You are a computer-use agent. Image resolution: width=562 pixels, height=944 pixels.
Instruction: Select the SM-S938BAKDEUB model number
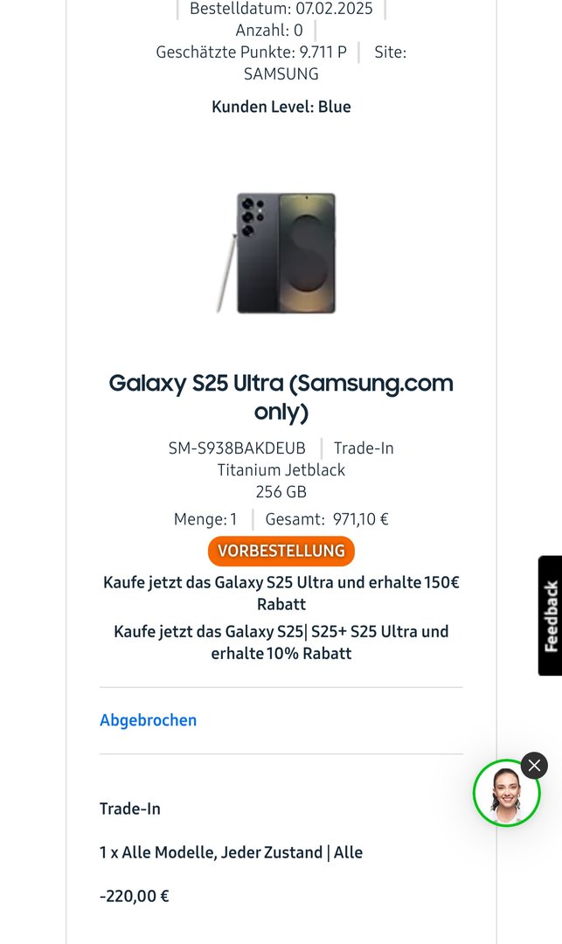(x=237, y=448)
